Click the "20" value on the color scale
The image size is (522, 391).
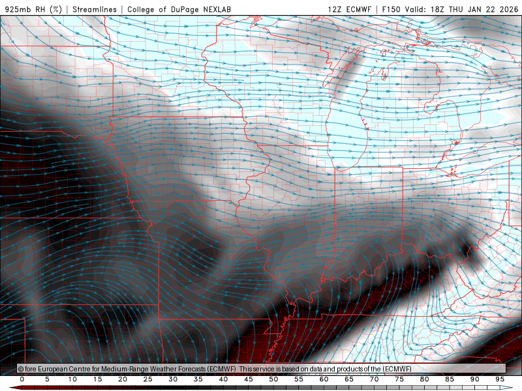[123, 379]
